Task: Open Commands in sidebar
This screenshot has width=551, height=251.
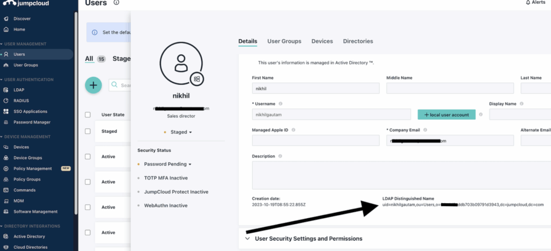Action: (x=24, y=190)
